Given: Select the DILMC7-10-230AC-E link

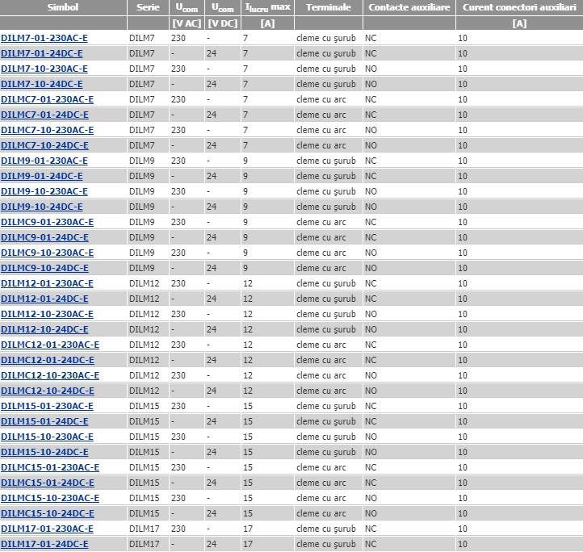Looking at the screenshot, I should (47, 130).
